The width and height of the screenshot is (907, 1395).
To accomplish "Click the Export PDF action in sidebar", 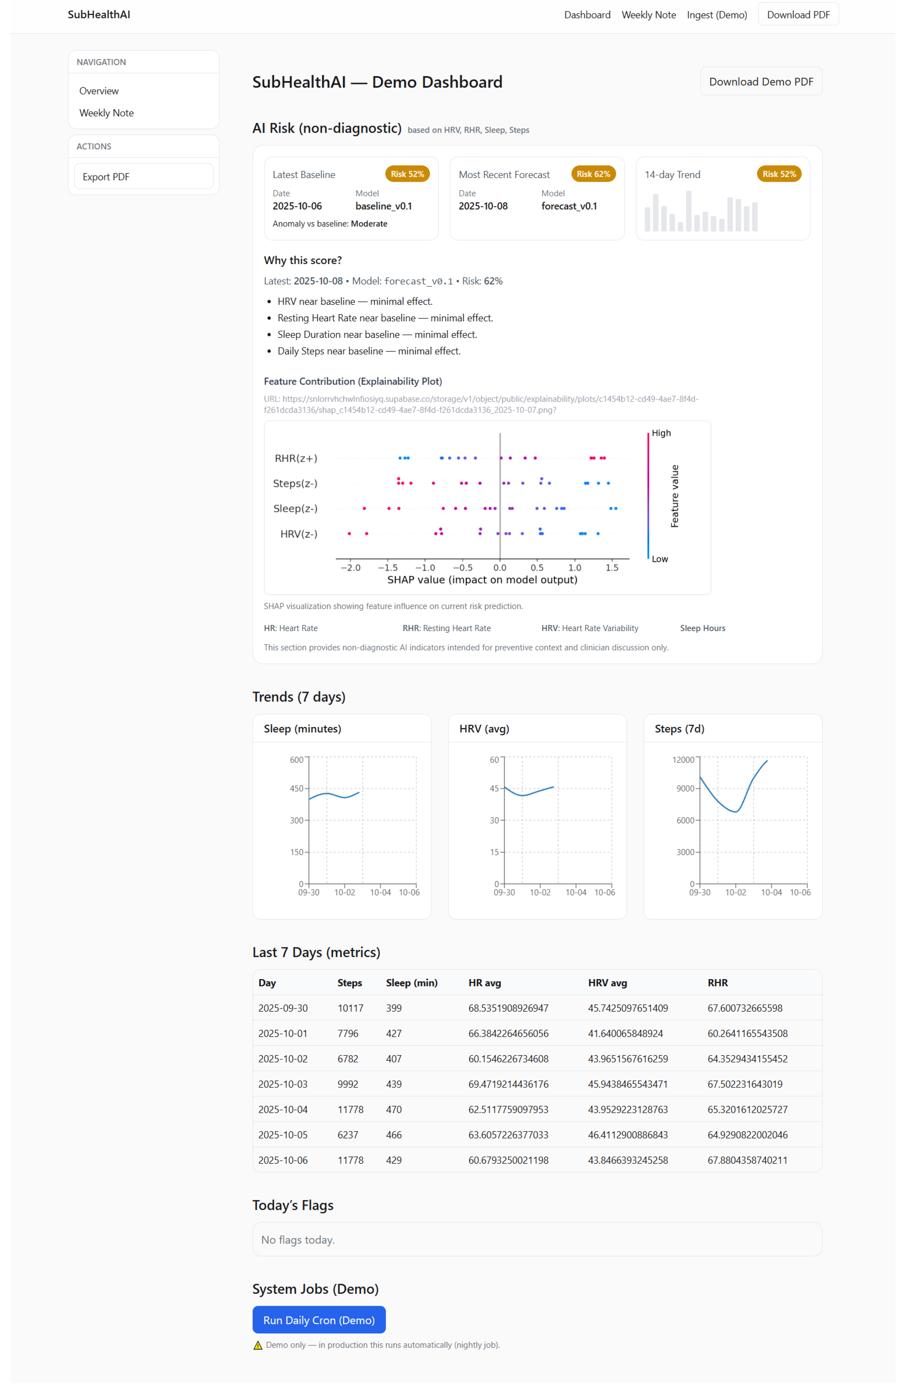I will tap(106, 177).
